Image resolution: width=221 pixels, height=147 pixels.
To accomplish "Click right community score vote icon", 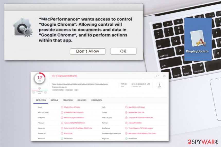I will tap(45, 92).
